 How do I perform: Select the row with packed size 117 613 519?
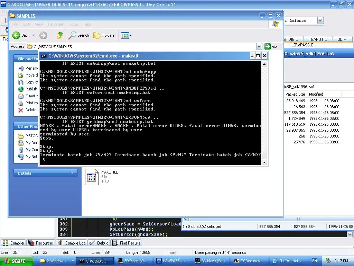click(319, 124)
